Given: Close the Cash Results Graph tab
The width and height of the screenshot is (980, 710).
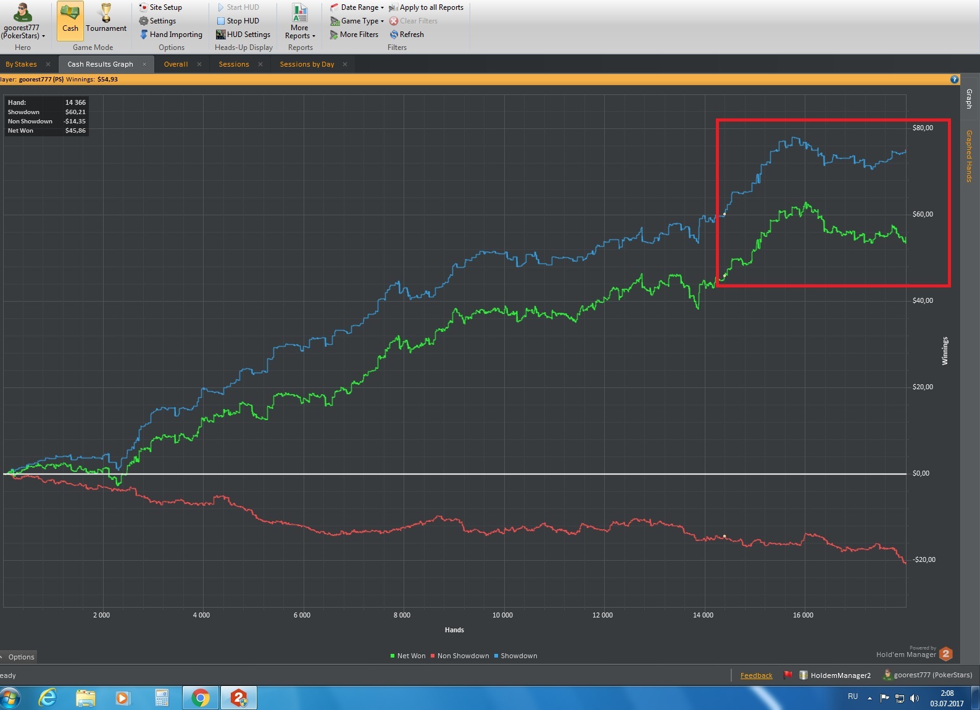Looking at the screenshot, I should 144,64.
